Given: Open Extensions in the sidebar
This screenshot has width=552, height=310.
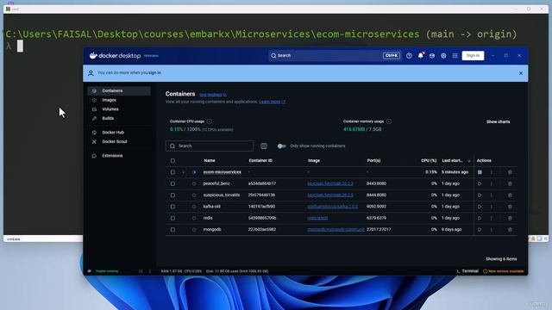Looking at the screenshot, I should pyautogui.click(x=119, y=155).
